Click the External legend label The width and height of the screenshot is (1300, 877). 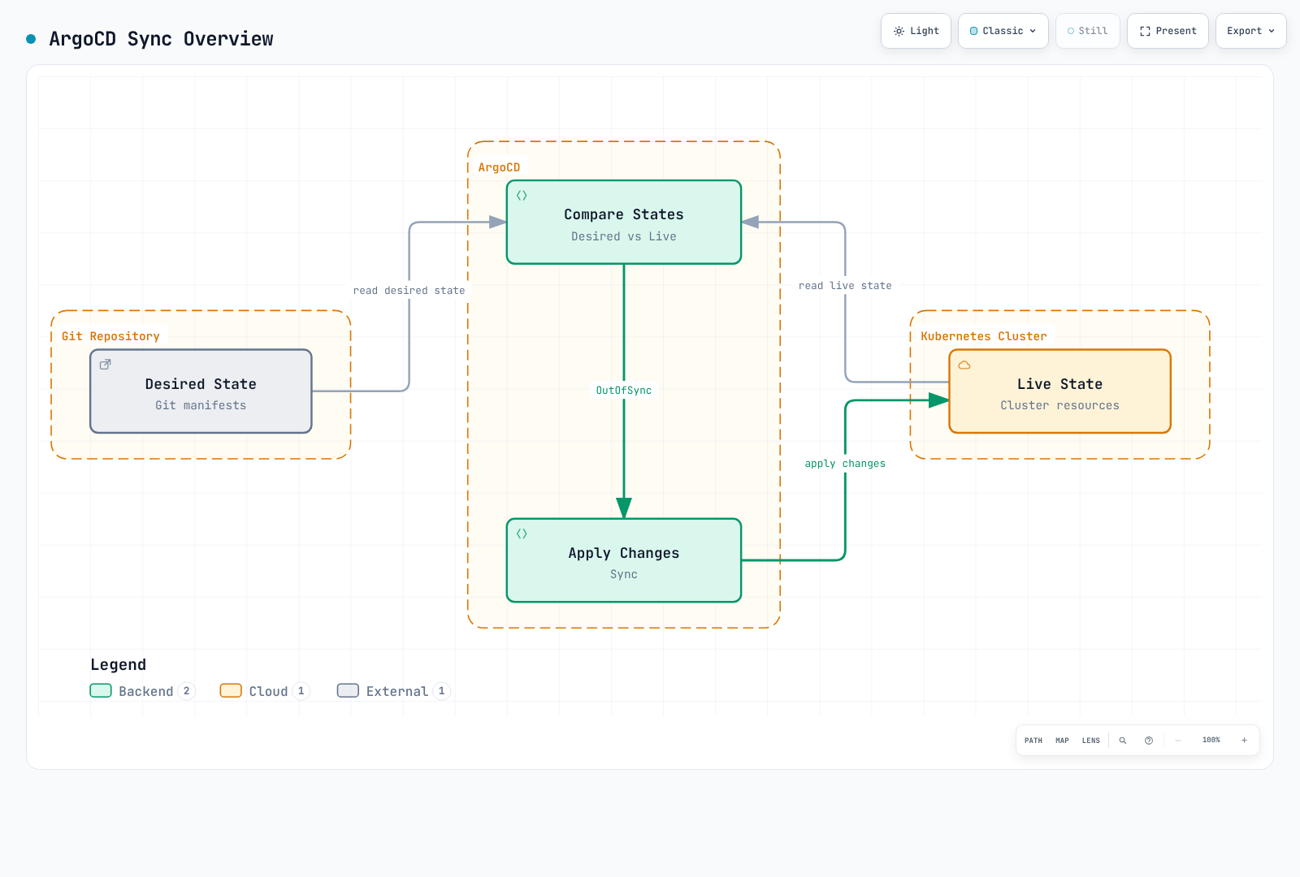tap(397, 691)
